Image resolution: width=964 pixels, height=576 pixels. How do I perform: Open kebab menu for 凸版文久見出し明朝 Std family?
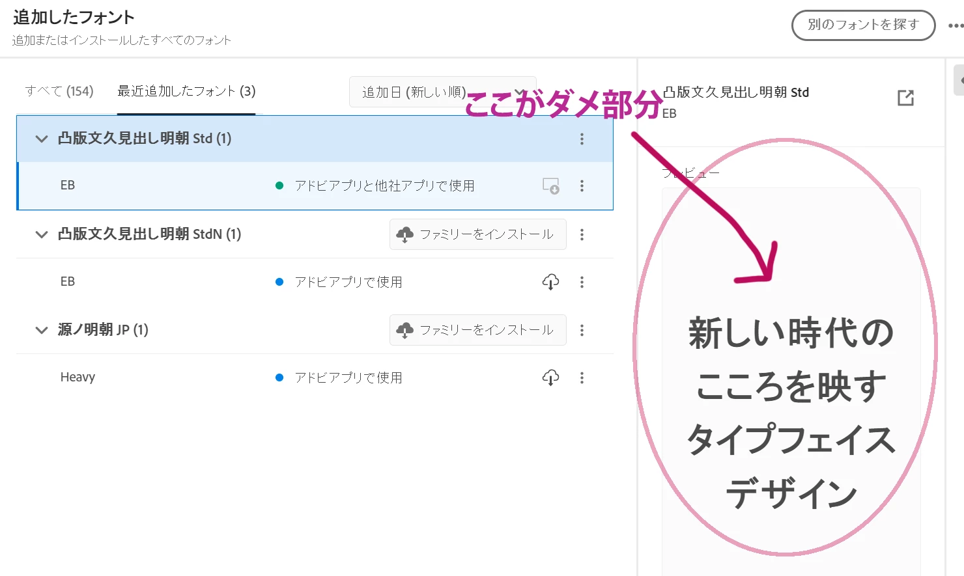(582, 139)
